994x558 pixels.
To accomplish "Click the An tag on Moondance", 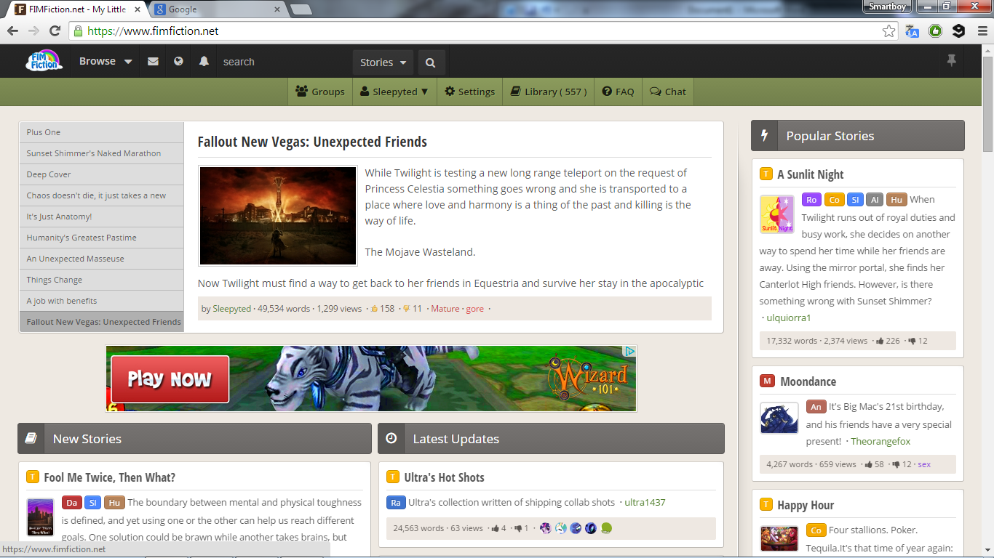I will click(816, 407).
